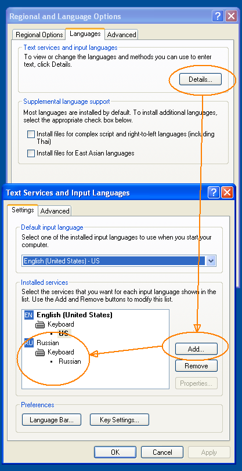Open Advanced tab in Text Services dialog
This screenshot has height=471, width=242.
coord(55,211)
